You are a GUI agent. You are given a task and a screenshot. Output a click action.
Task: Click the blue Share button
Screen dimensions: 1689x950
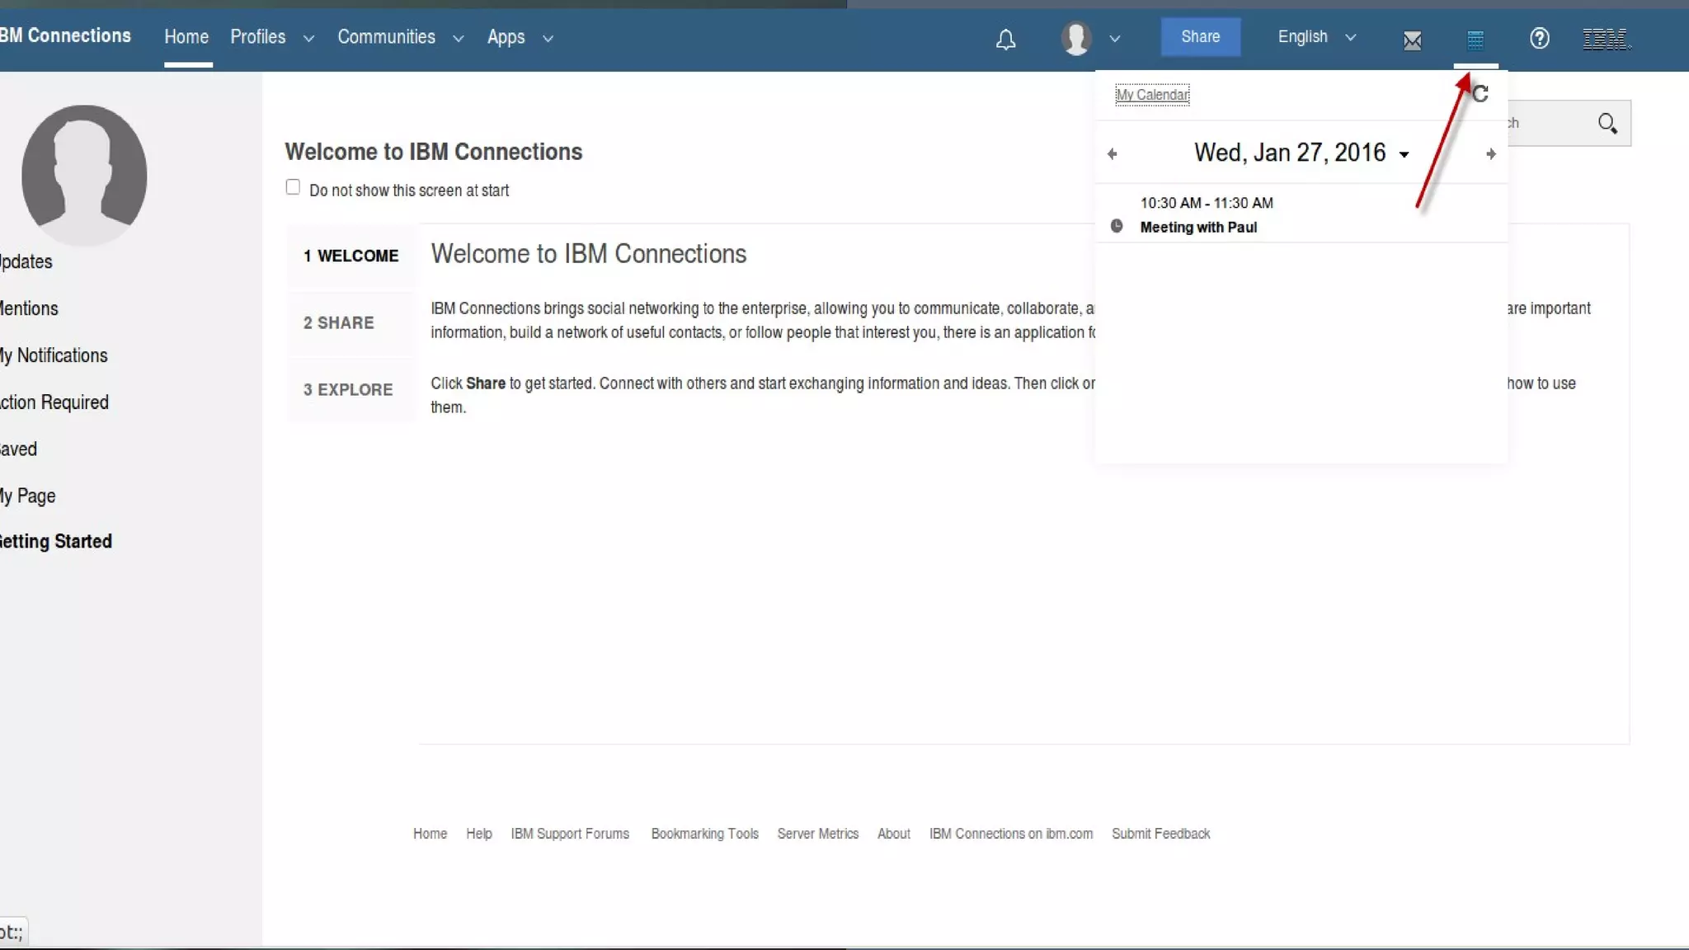1200,37
